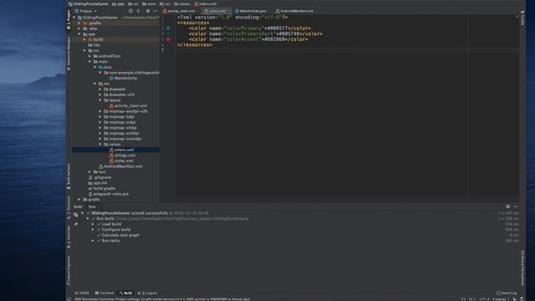
Task: Select app.iml file in project tree
Action: point(98,183)
